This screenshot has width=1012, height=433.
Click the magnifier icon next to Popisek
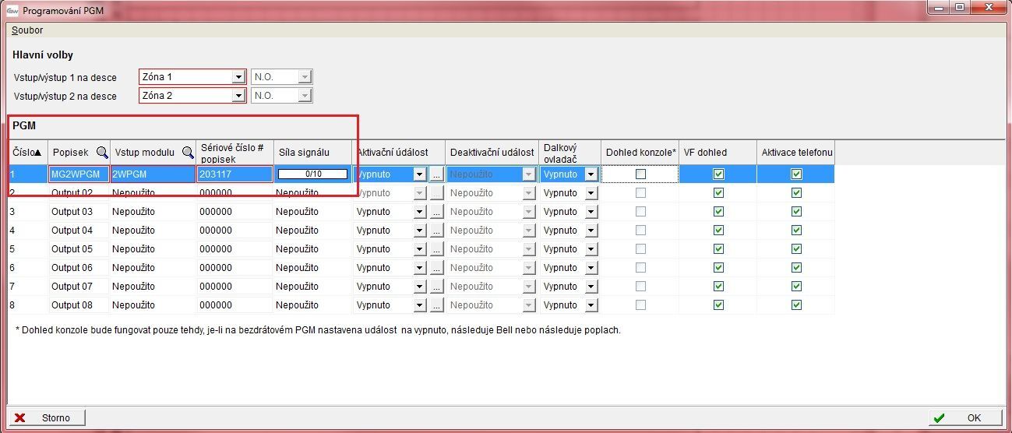pyautogui.click(x=102, y=153)
